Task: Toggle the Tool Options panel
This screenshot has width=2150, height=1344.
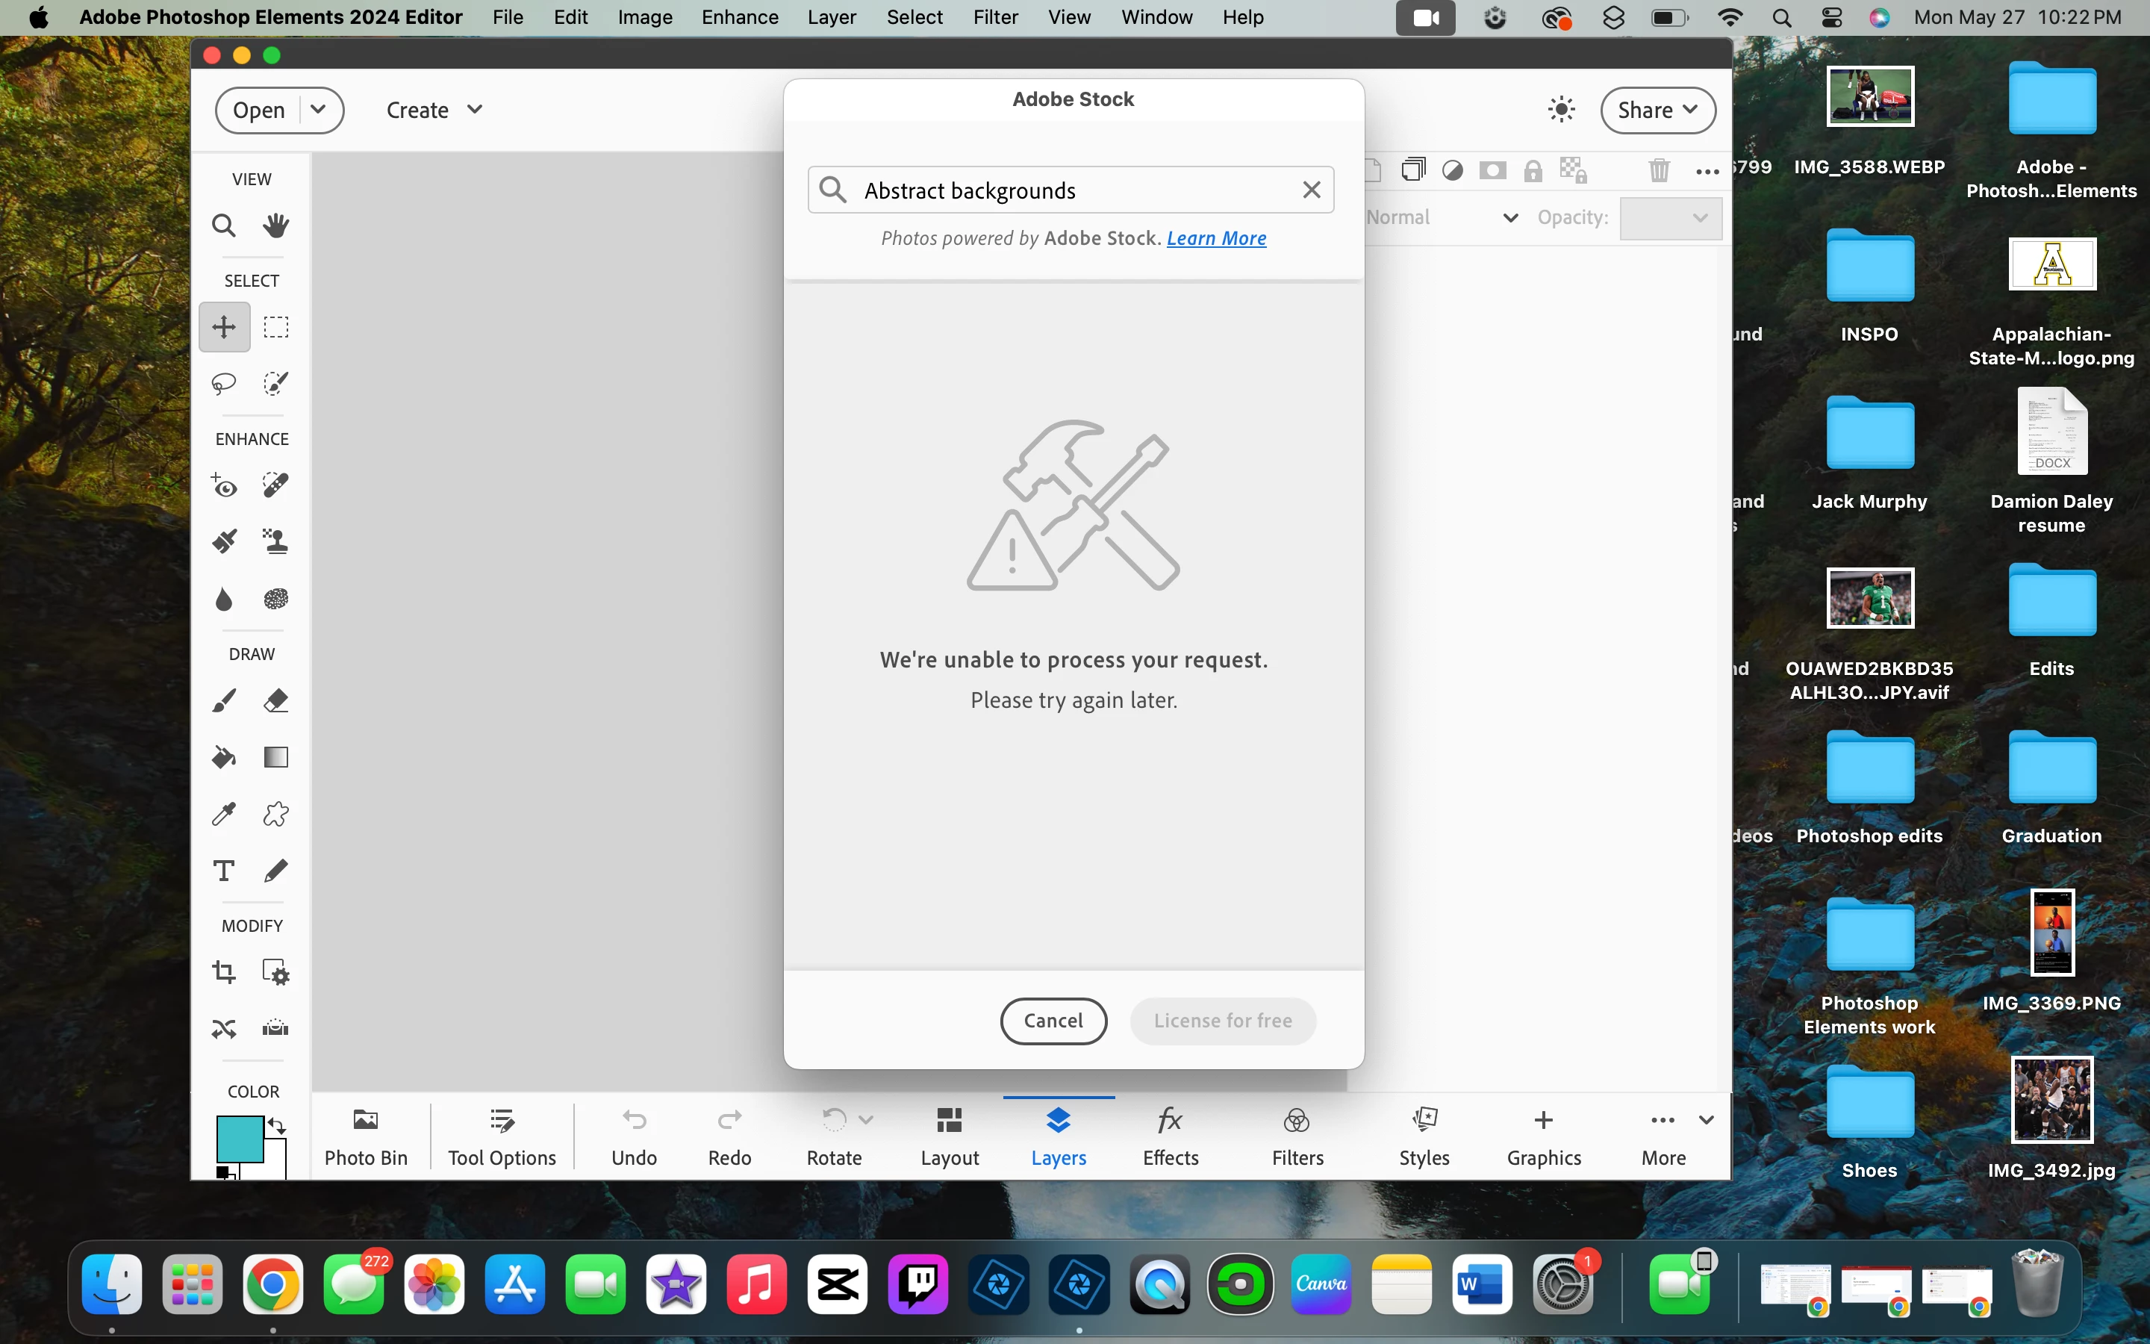Action: [x=502, y=1137]
